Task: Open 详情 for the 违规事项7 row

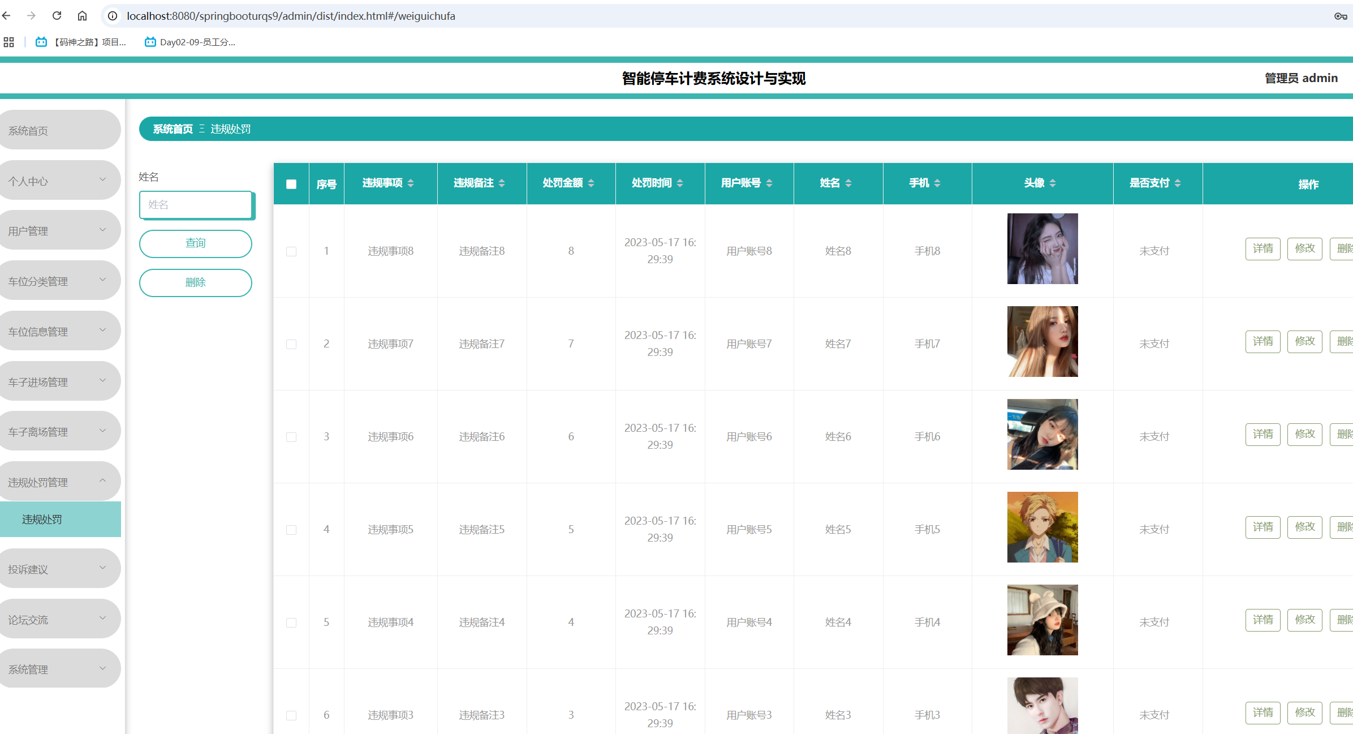Action: point(1263,341)
